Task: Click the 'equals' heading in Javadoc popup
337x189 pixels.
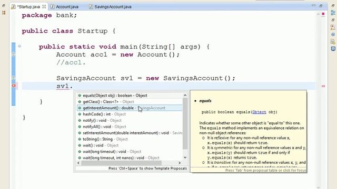Action: 205,101
